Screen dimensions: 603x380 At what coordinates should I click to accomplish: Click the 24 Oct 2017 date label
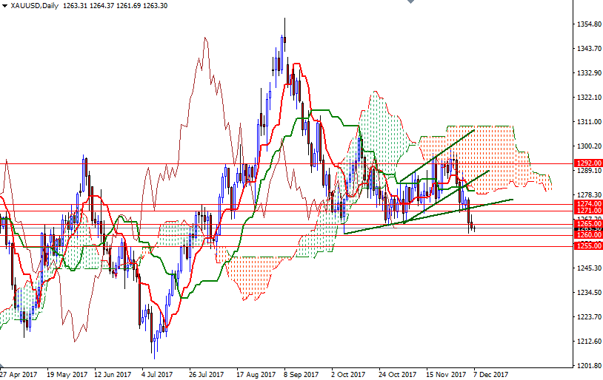pyautogui.click(x=398, y=374)
